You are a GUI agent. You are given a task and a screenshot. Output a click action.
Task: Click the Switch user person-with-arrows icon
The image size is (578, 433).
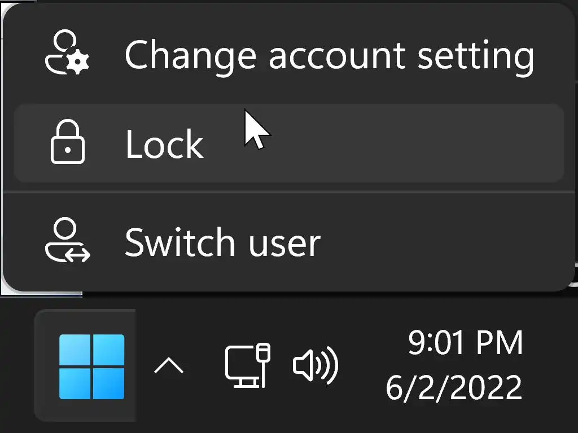(67, 241)
